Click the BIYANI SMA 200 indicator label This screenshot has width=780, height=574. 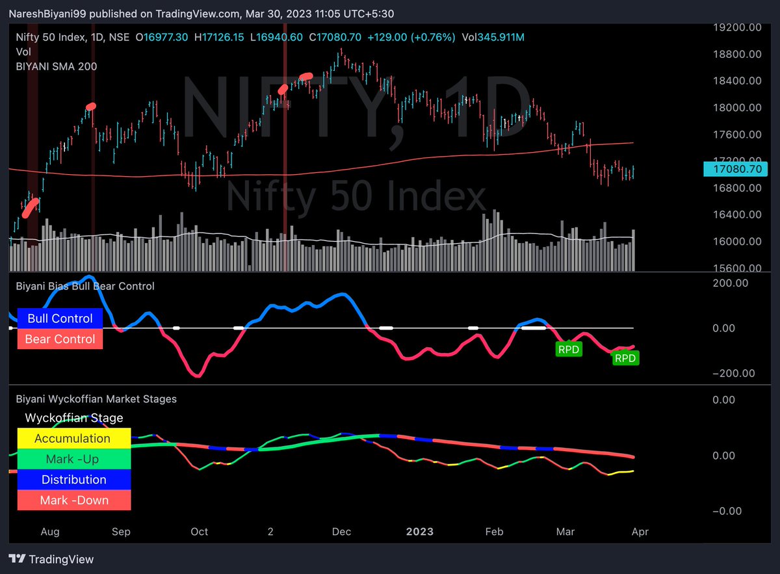[57, 66]
